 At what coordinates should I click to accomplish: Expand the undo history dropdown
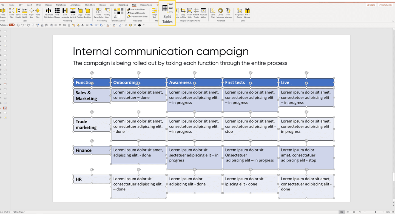tap(25, 25)
